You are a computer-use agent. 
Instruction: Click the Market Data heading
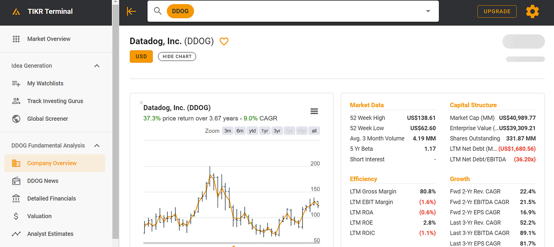click(x=367, y=105)
